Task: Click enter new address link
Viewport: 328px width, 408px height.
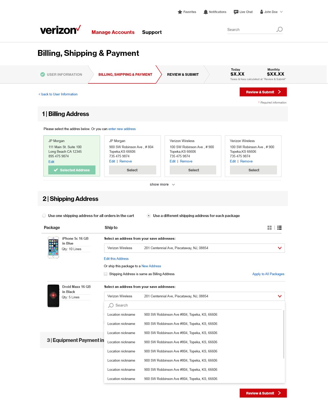Action: point(122,129)
